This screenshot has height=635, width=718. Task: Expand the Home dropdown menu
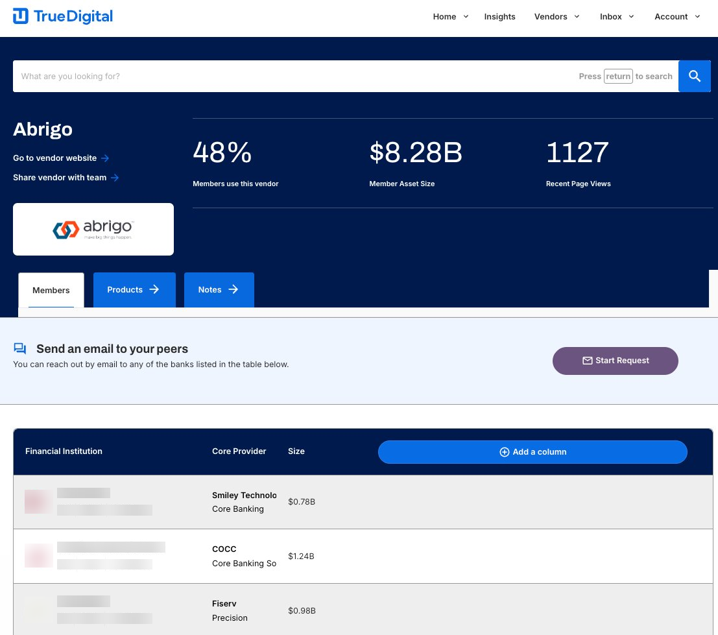[x=450, y=17]
